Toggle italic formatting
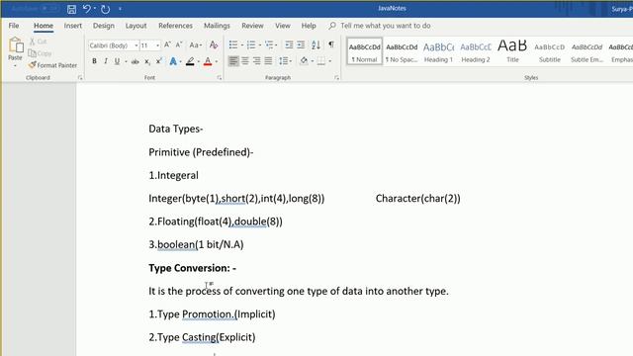 106,61
